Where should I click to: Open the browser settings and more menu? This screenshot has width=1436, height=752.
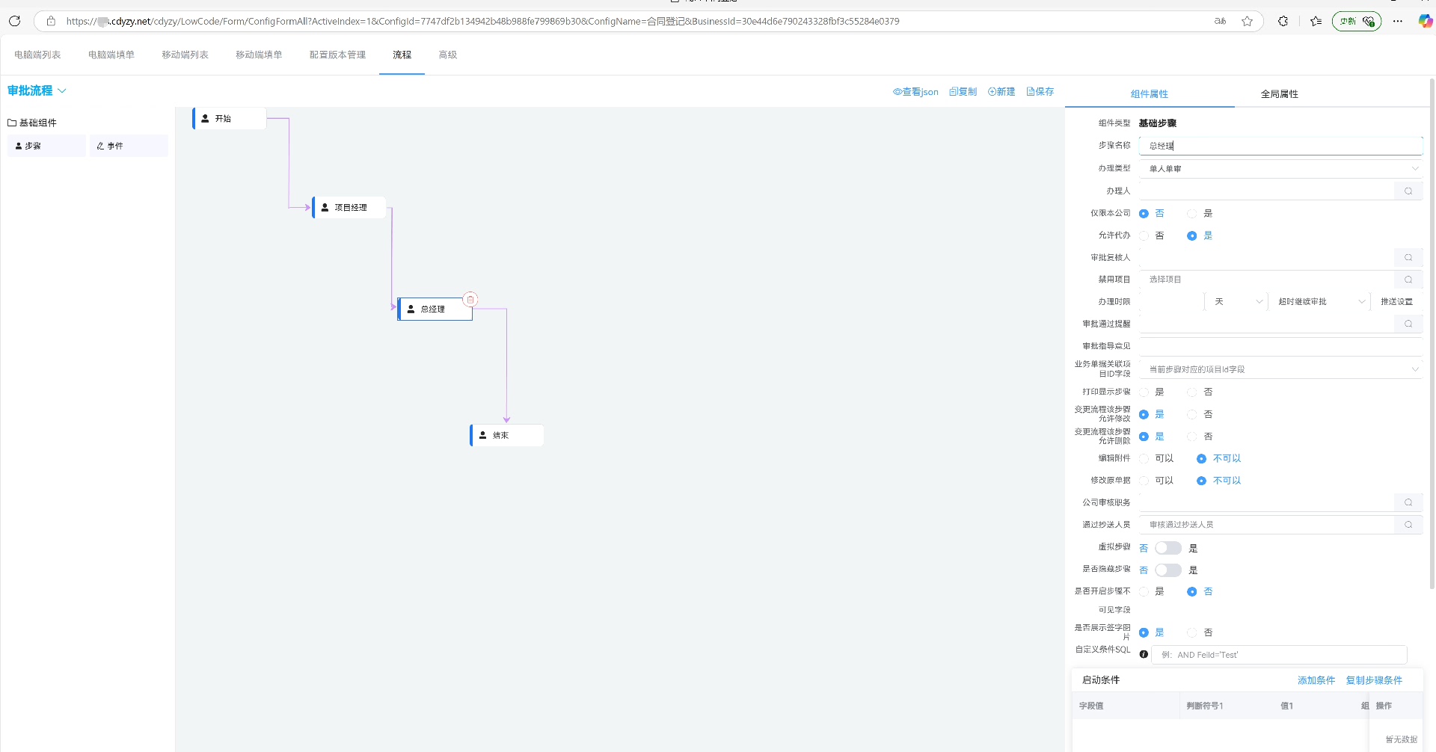(x=1397, y=21)
